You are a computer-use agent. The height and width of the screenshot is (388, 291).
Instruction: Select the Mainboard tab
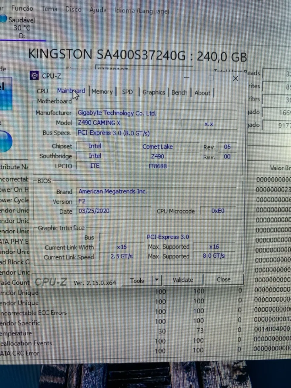71,91
